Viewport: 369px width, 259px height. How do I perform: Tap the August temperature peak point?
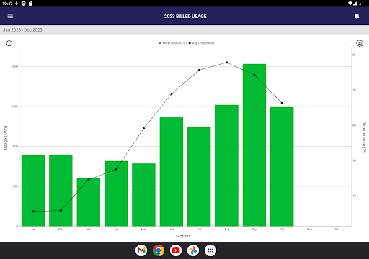click(x=227, y=63)
